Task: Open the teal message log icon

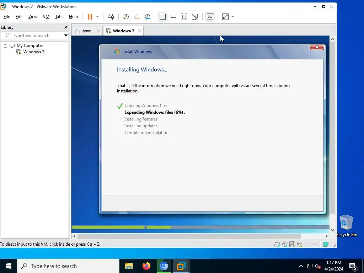Action: tap(326, 244)
